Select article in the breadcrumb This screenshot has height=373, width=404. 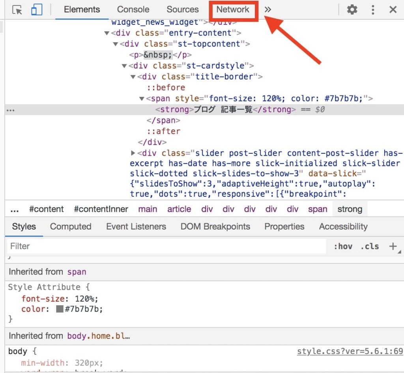pyautogui.click(x=179, y=209)
